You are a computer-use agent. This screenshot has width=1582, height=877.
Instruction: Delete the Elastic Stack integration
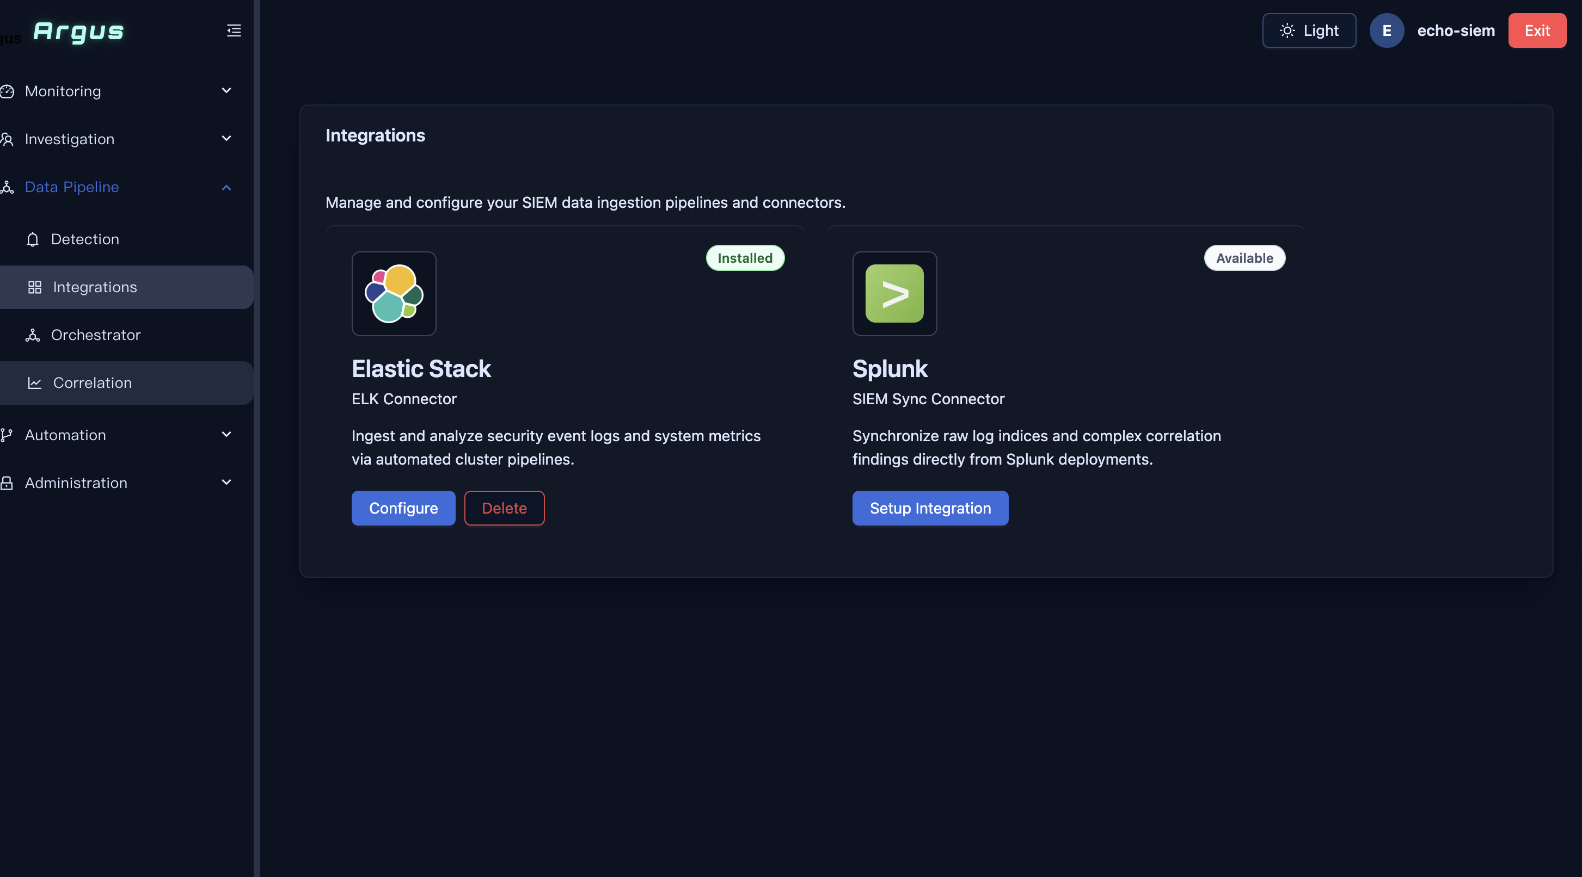pyautogui.click(x=504, y=508)
